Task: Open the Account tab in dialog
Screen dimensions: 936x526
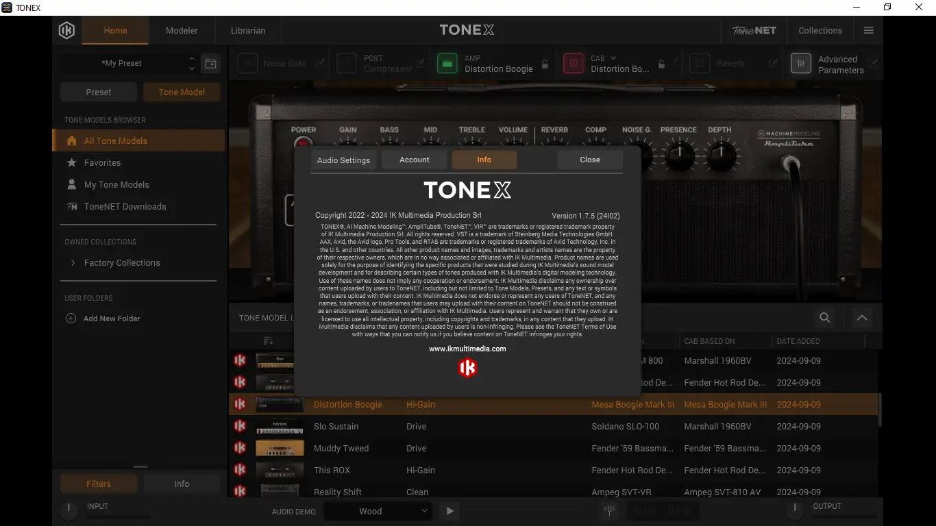Action: coord(415,160)
